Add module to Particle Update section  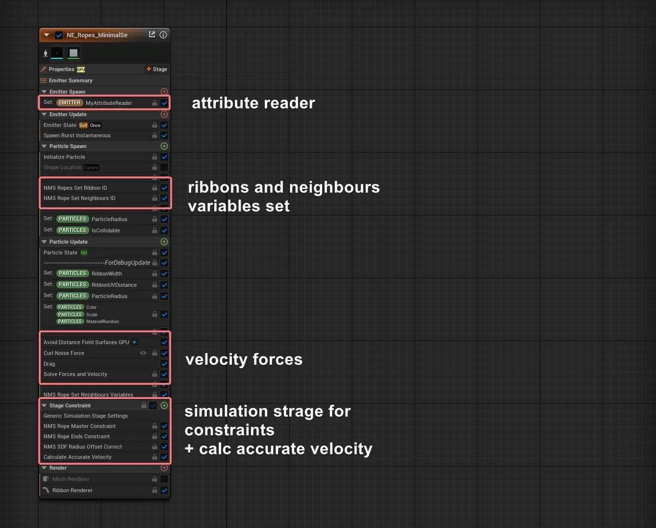[x=164, y=242]
